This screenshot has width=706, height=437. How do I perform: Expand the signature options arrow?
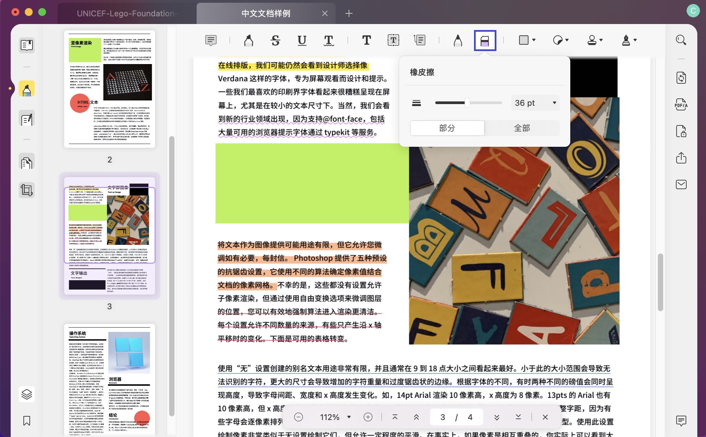(x=635, y=40)
